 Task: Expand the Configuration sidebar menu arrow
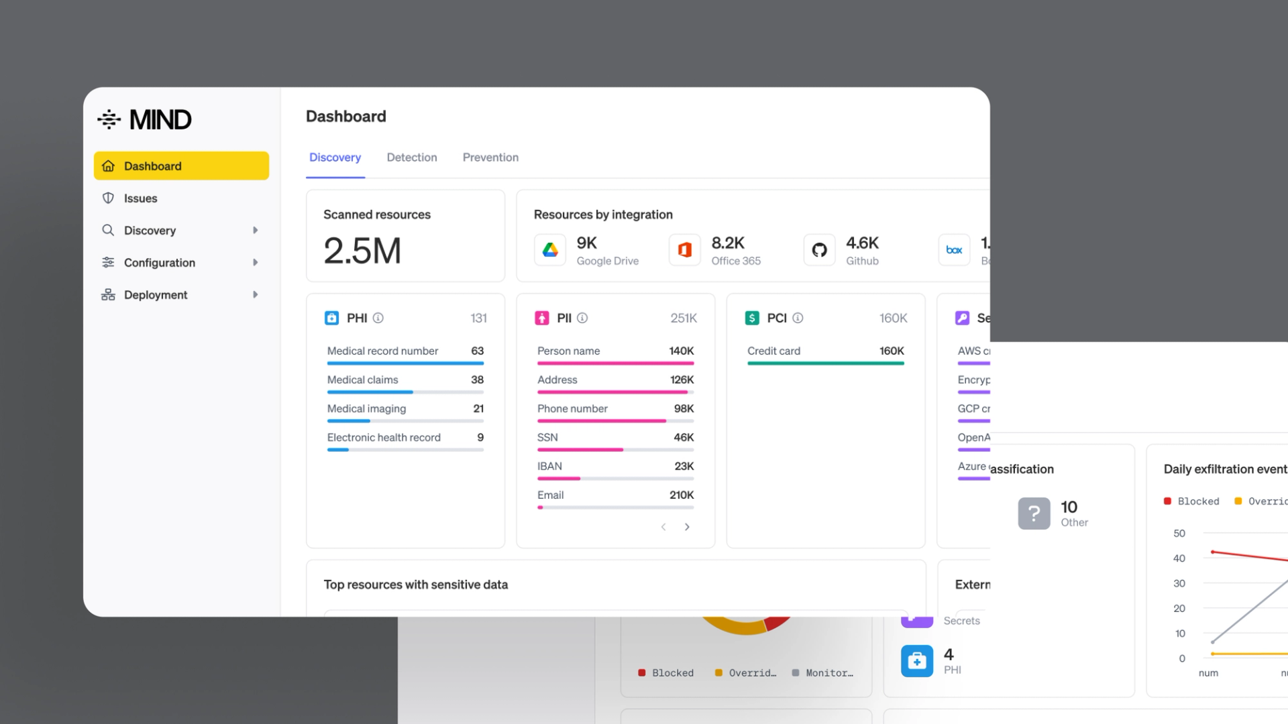pos(255,263)
